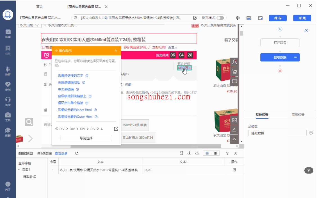Viewport: 317px width, 198px height.
Task: Select the 提取数据 workflow step
Action: click(280, 57)
